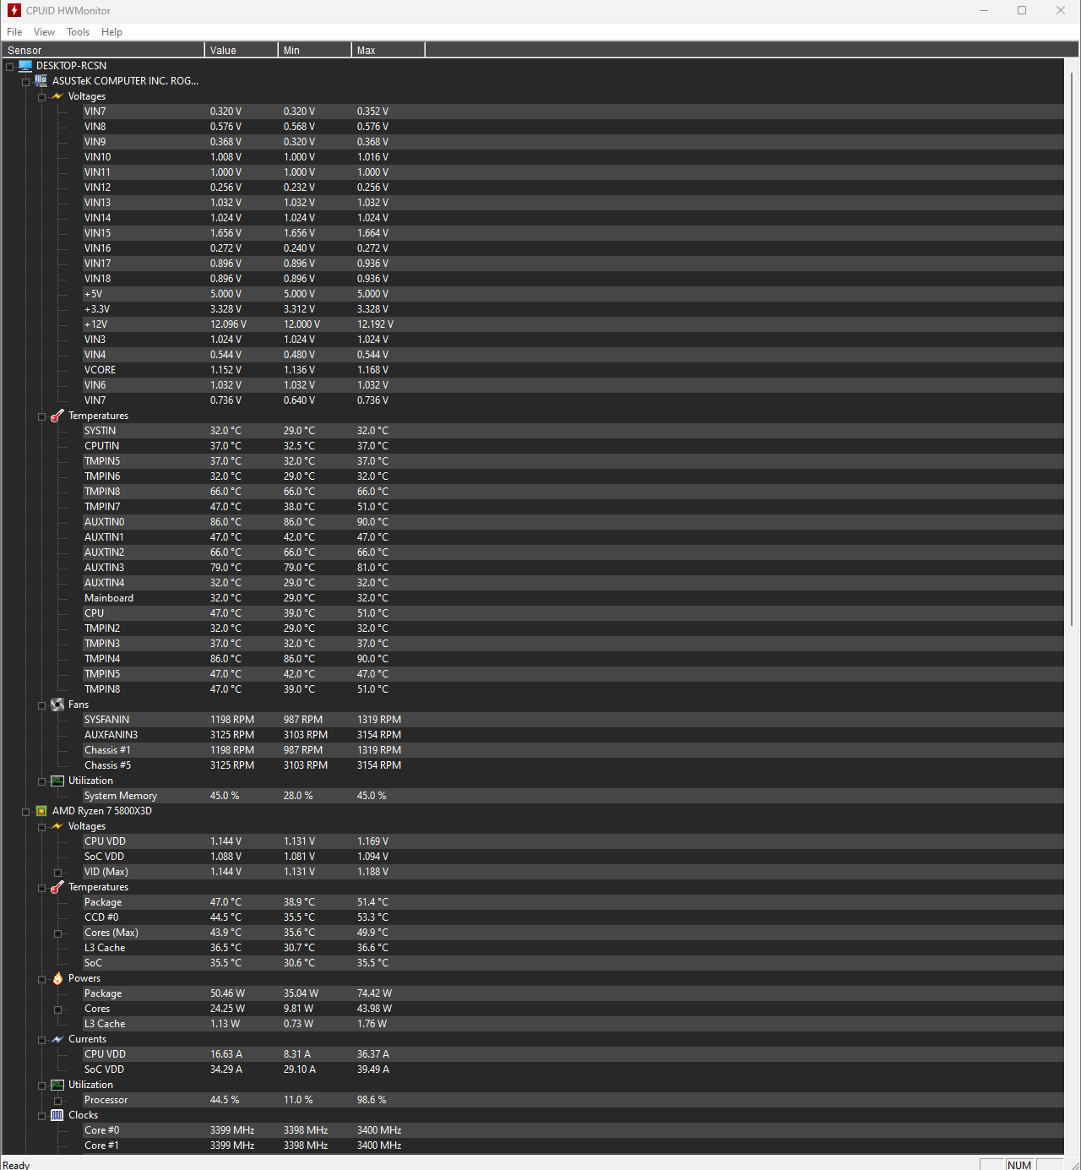Open the View menu

click(44, 32)
